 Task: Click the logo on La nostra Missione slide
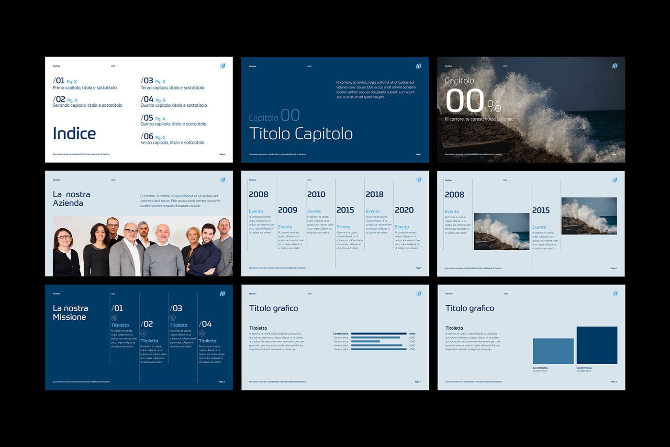(x=223, y=294)
